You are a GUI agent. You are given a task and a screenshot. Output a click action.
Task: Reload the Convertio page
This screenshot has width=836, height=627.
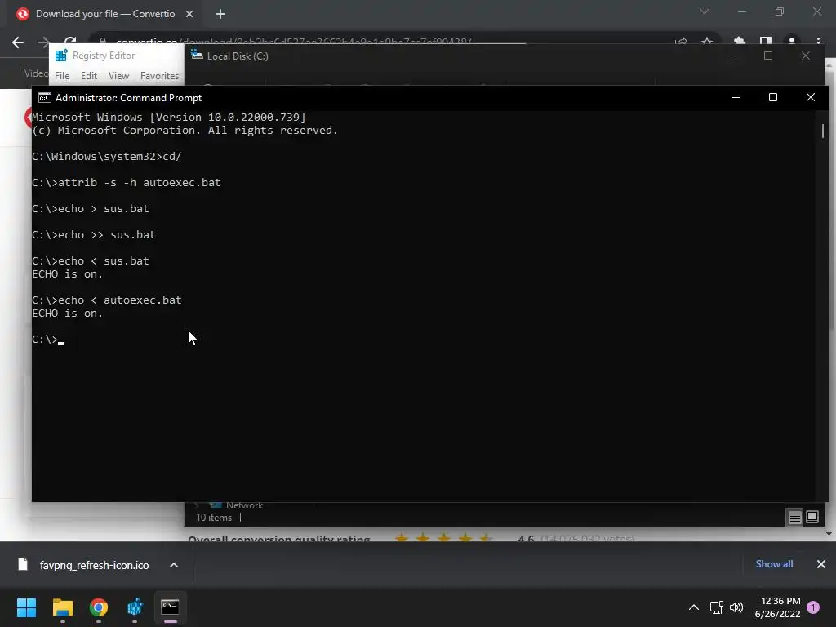coord(70,42)
